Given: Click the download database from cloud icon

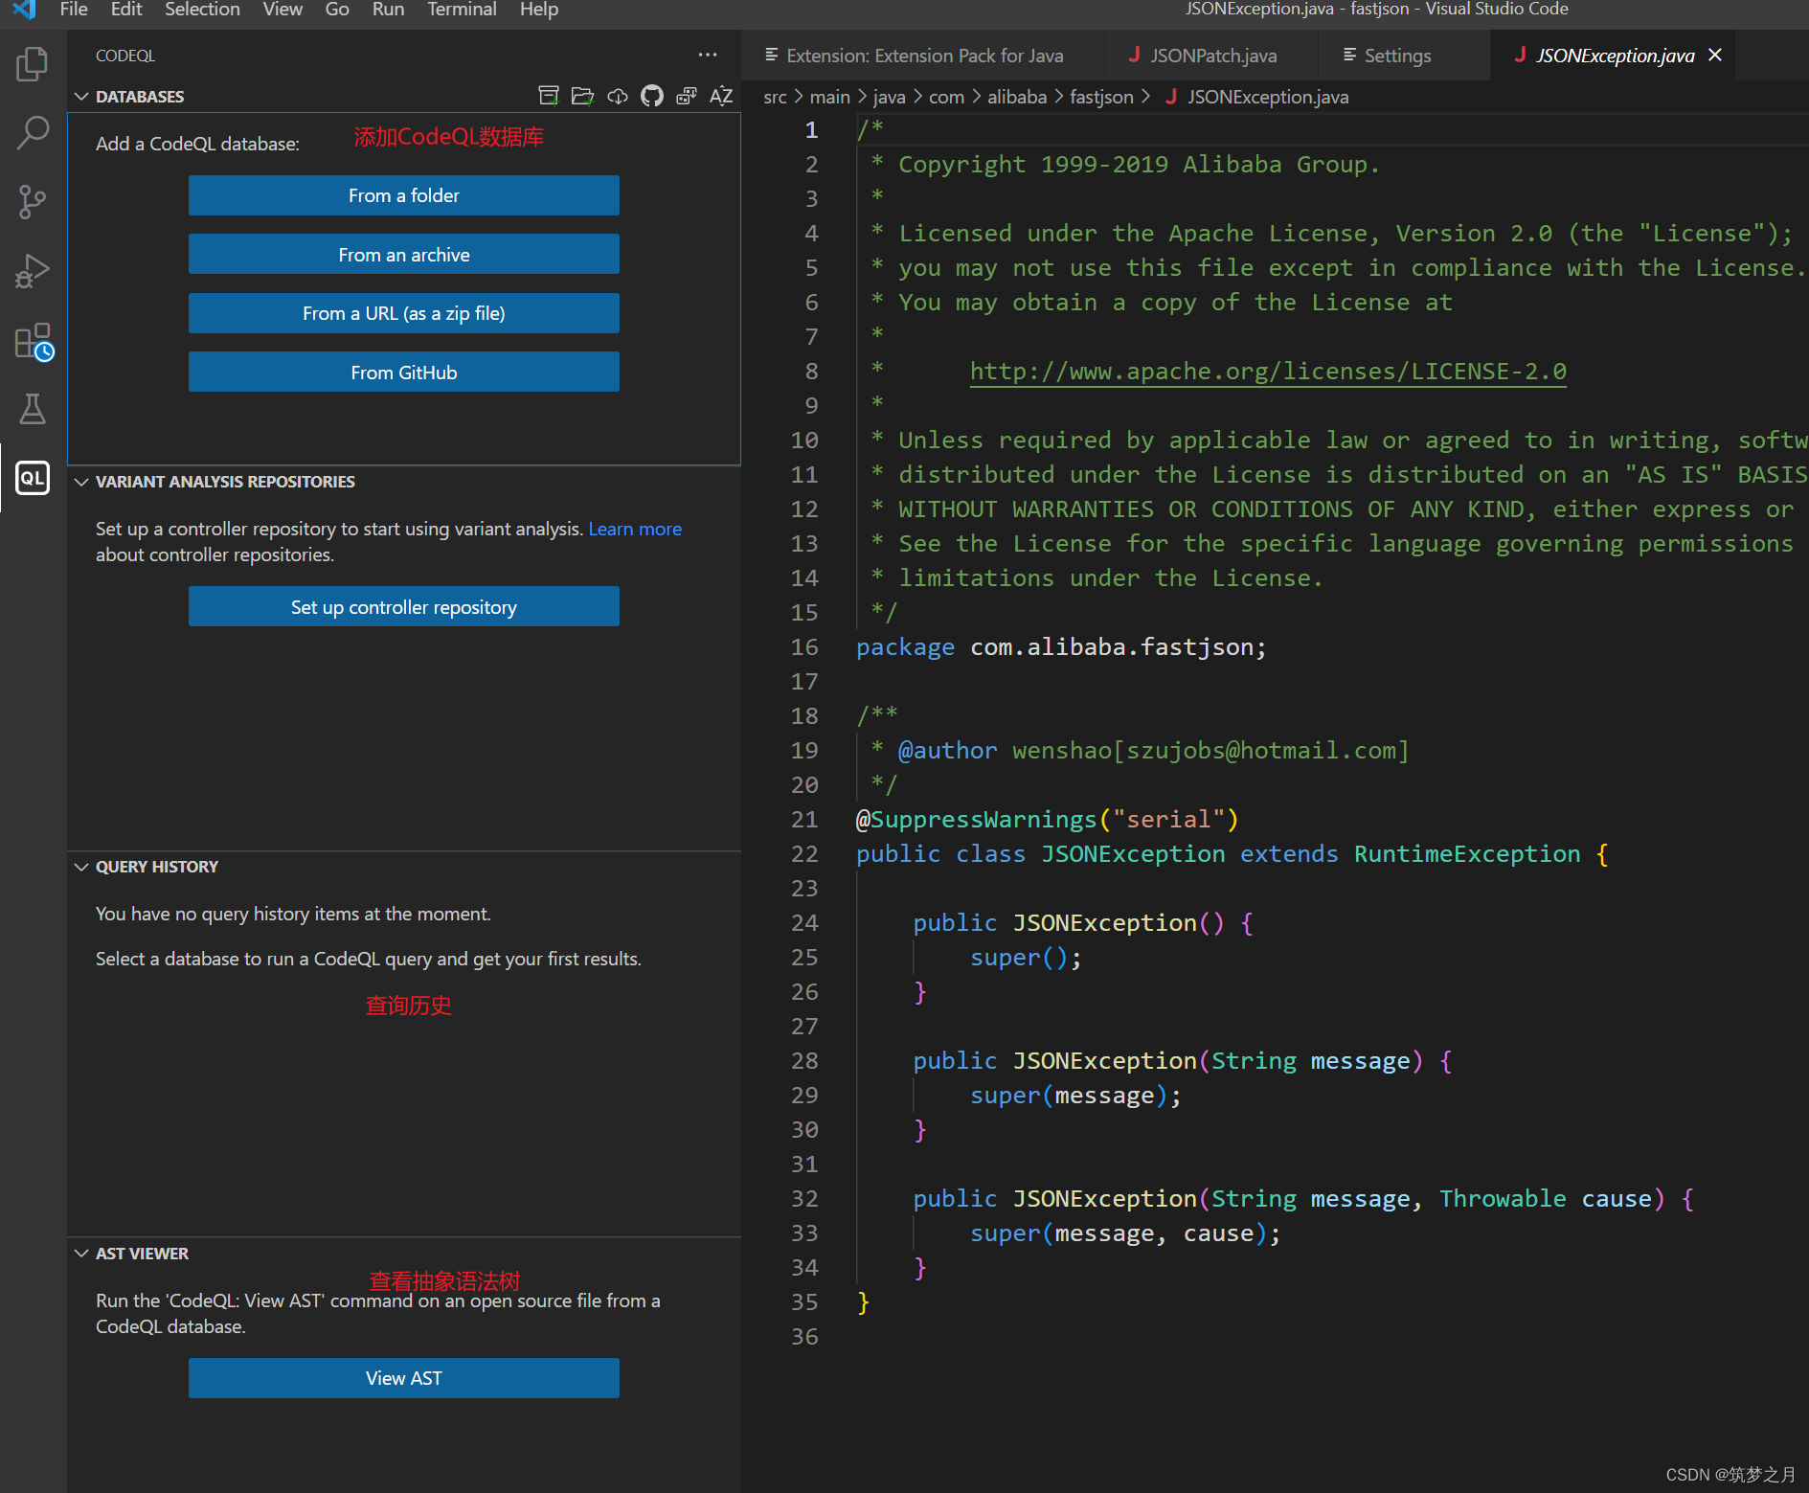Looking at the screenshot, I should tap(618, 96).
